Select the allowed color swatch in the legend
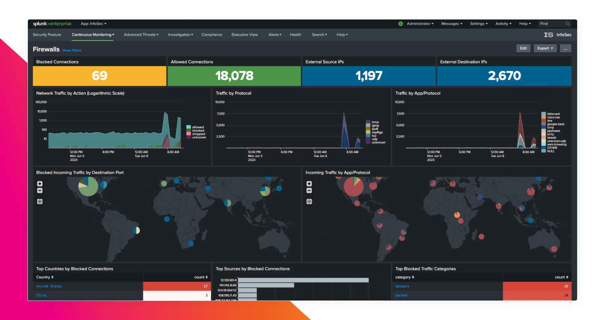 [x=188, y=127]
